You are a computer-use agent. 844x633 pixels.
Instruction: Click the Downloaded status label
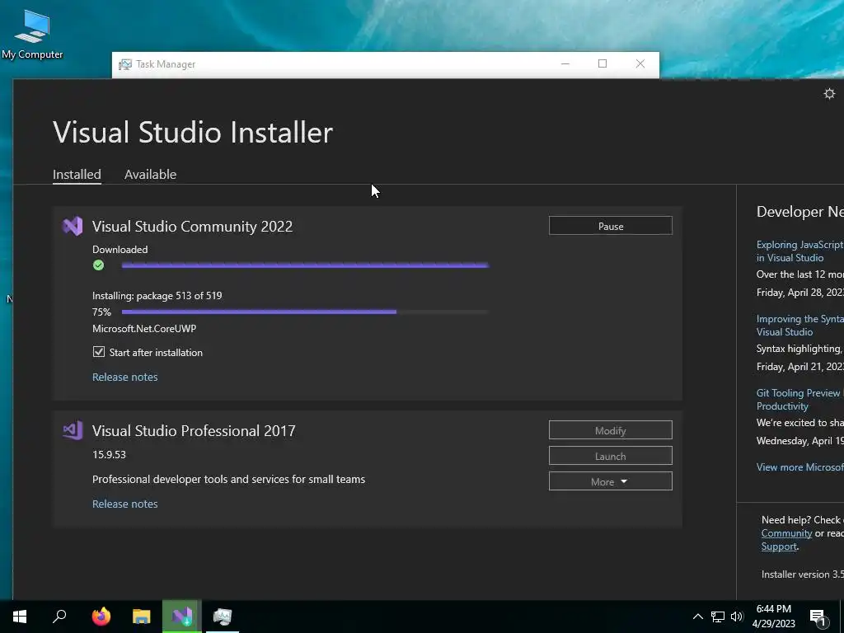pos(120,249)
